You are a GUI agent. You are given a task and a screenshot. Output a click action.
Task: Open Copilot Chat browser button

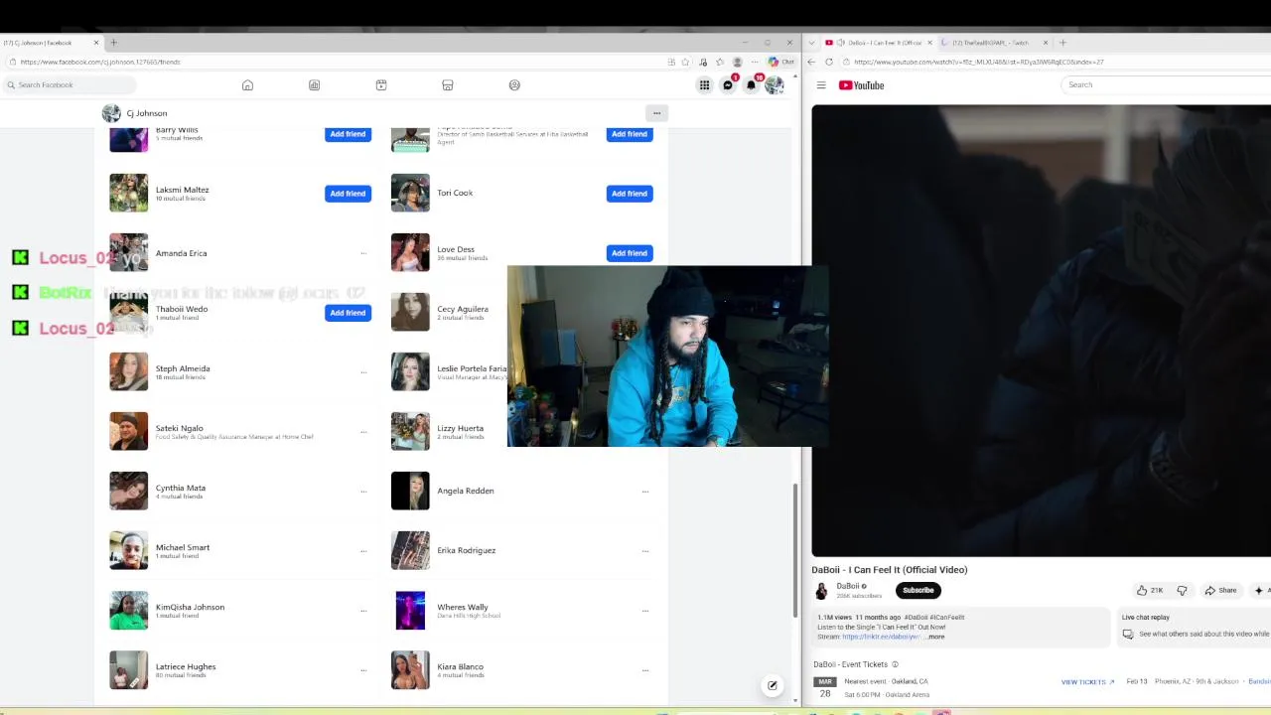781,62
